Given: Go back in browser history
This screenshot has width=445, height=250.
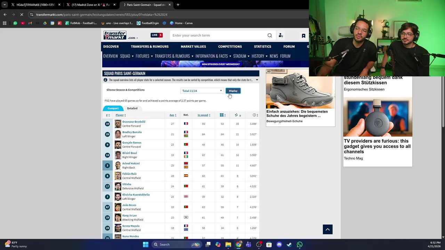Looking at the screenshot, I should [x=5, y=15].
